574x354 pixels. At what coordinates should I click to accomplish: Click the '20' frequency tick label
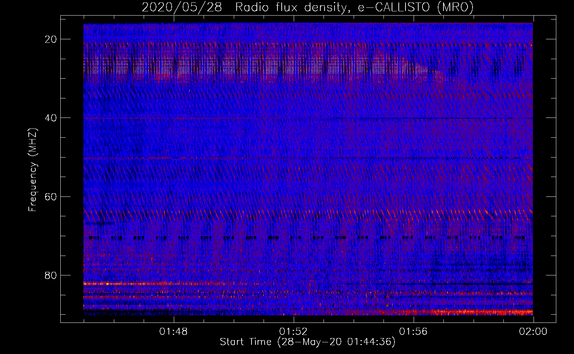[x=51, y=39]
